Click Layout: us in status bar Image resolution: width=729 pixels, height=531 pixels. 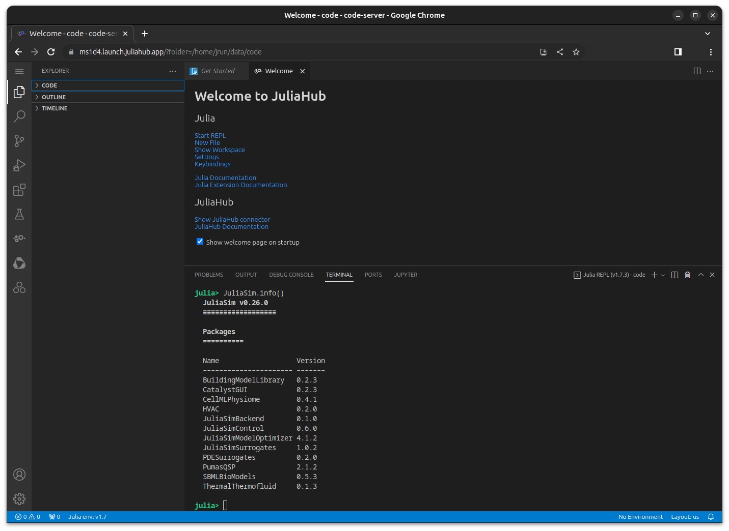[685, 517]
